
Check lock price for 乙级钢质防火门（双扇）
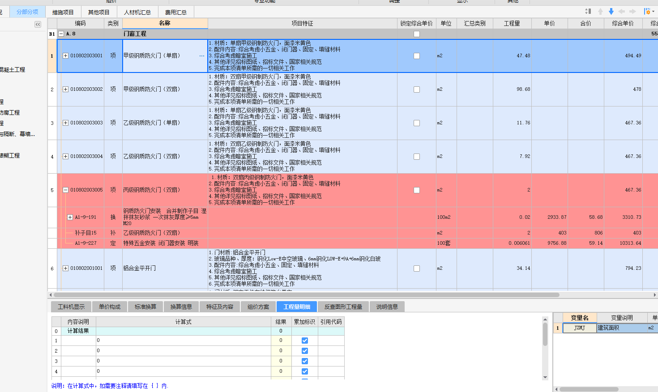pyautogui.click(x=417, y=157)
